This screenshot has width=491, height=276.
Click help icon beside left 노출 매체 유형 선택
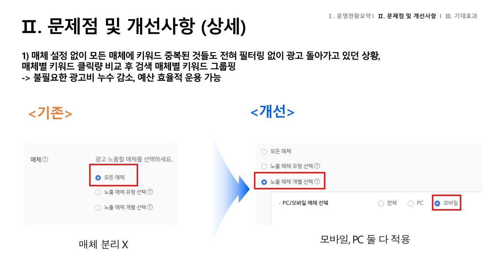(150, 192)
